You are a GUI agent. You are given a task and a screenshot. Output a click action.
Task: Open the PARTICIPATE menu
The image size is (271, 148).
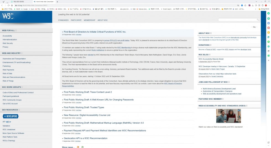(76, 20)
